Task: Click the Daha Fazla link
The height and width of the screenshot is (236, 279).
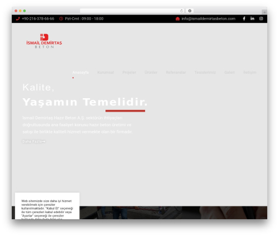Action: point(33,142)
